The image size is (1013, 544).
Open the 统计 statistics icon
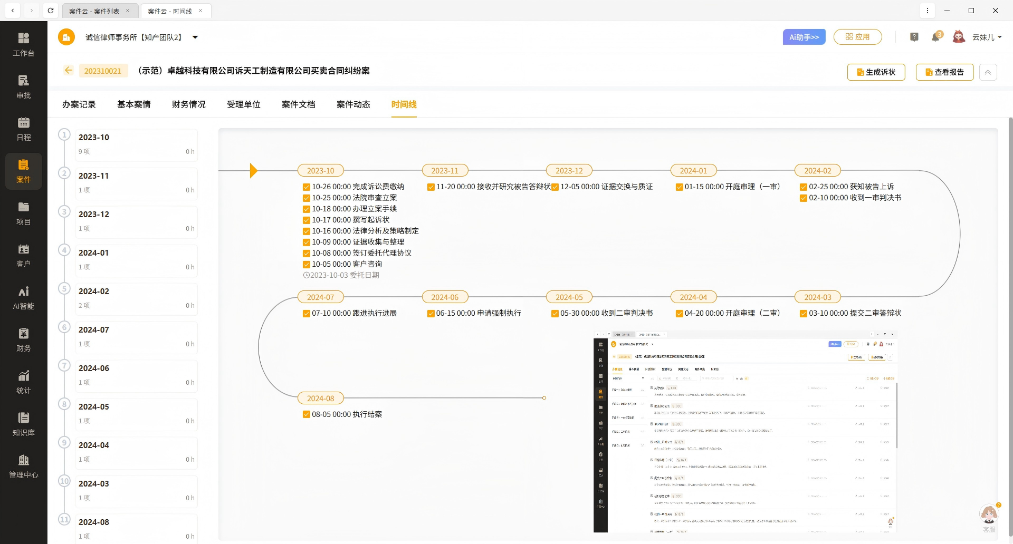(x=23, y=382)
